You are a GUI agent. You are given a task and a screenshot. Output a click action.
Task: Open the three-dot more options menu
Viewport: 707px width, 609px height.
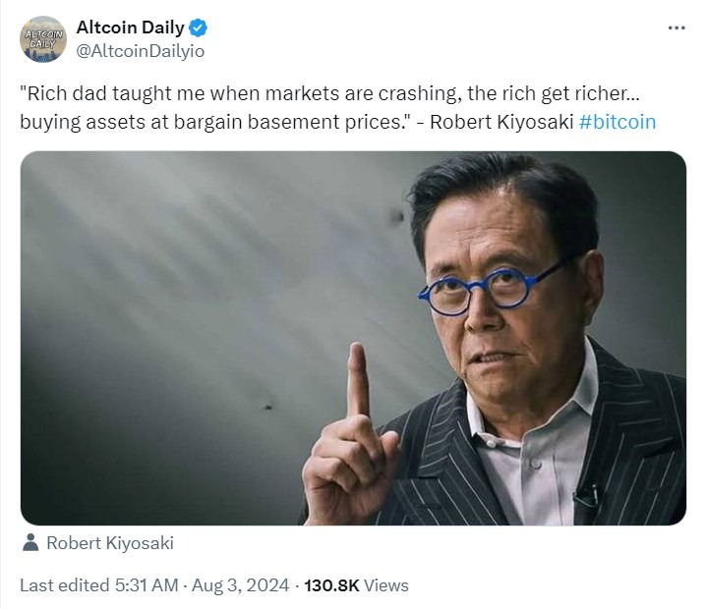[676, 28]
